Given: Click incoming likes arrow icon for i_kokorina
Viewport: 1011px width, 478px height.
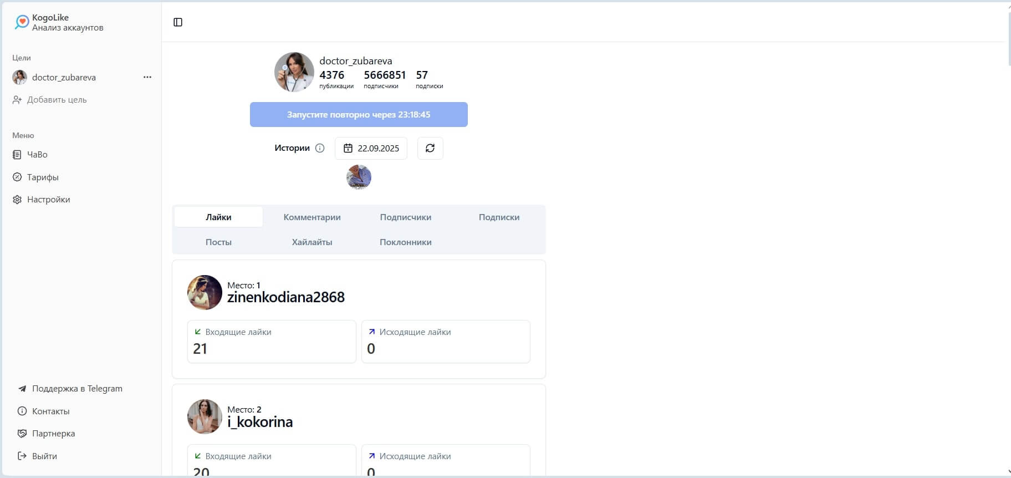Looking at the screenshot, I should click(x=198, y=456).
